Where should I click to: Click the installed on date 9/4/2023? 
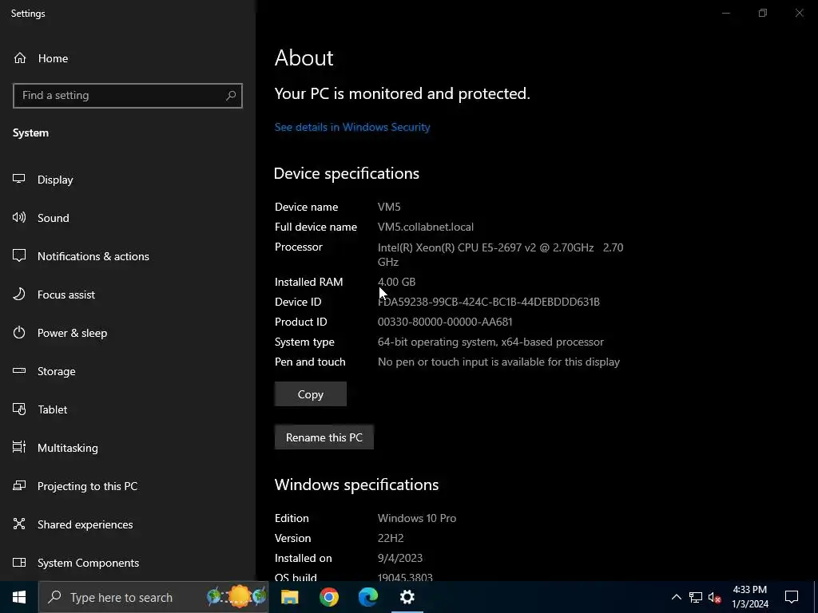point(400,558)
